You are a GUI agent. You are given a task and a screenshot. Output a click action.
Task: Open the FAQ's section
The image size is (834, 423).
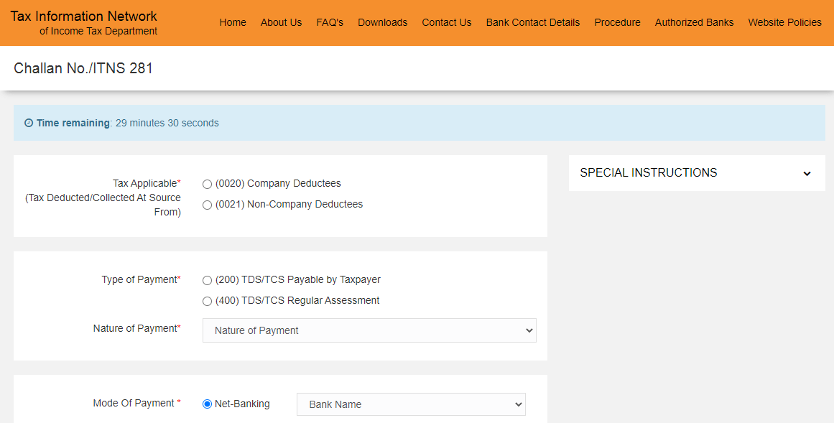tap(330, 22)
